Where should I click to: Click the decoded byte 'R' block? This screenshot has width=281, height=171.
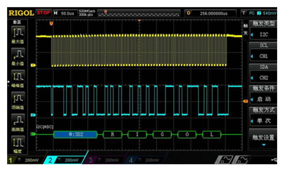pyautogui.click(x=112, y=134)
